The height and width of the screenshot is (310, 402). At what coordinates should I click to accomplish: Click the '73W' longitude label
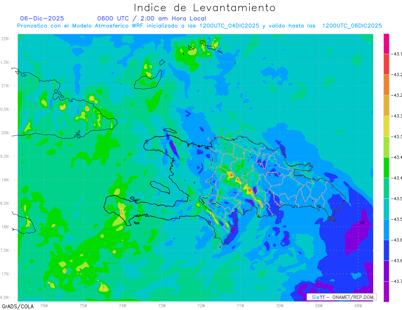pos(162,305)
